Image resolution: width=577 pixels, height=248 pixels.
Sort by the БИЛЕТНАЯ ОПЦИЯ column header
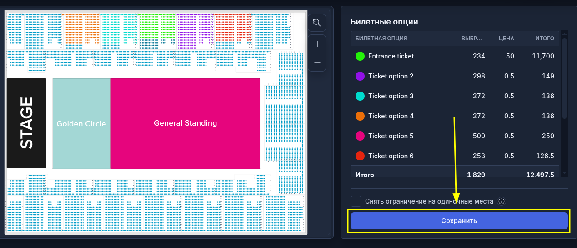pos(381,39)
